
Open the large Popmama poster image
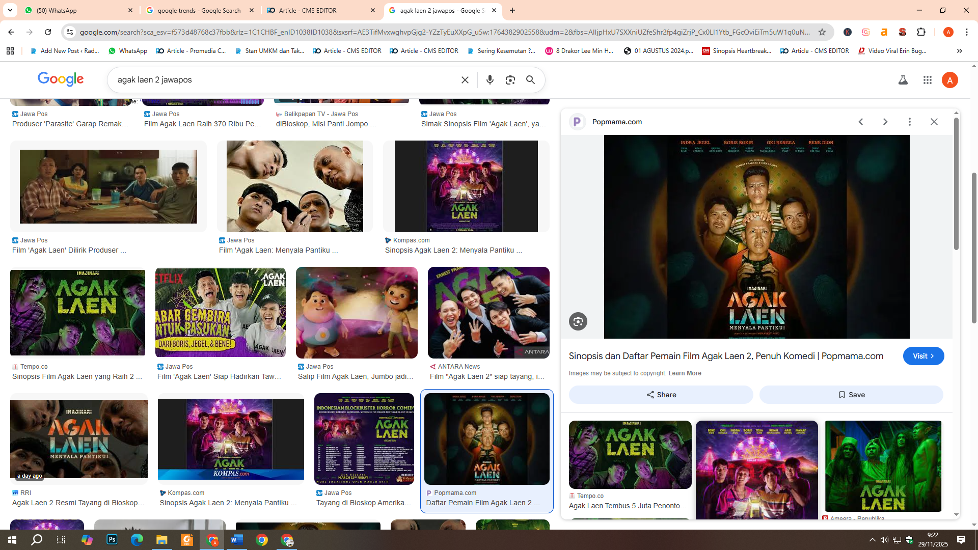point(756,237)
